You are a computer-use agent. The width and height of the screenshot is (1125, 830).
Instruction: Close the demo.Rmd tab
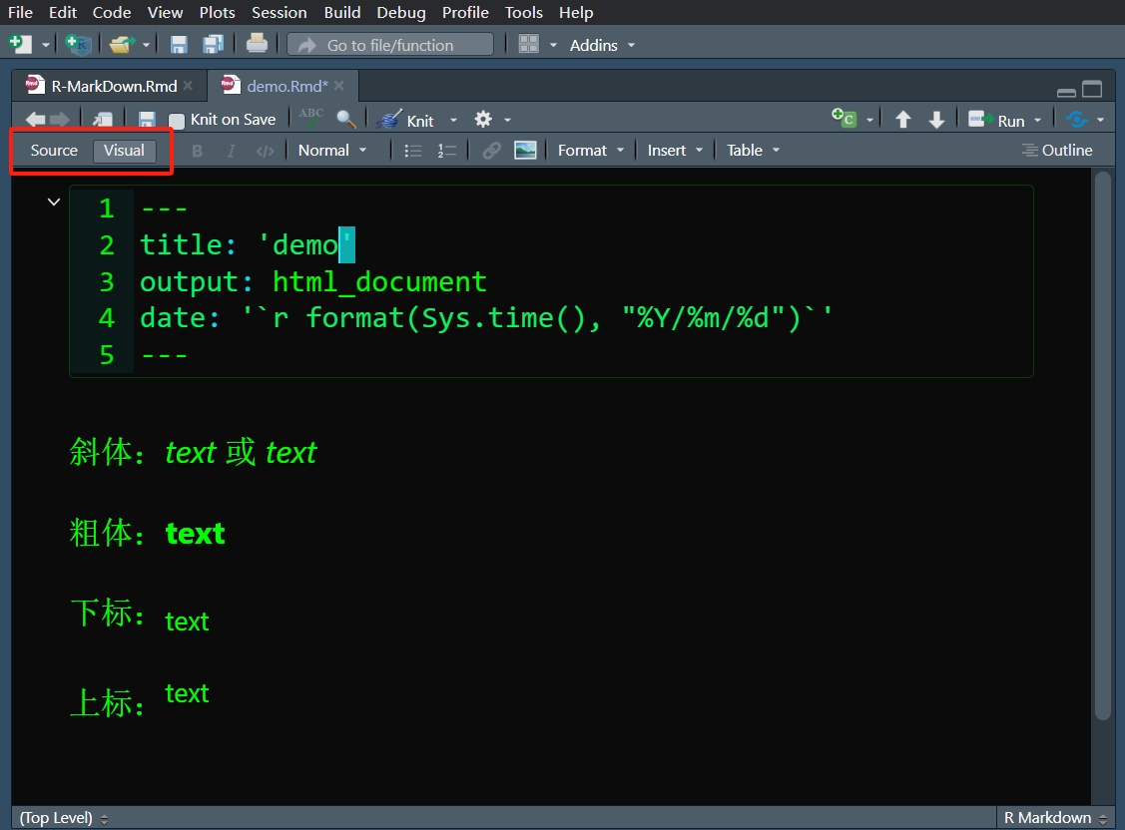(x=339, y=85)
